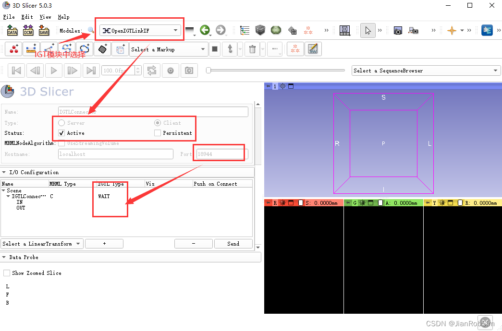Click the Save scene icon
502x331 pixels.
click(44, 30)
